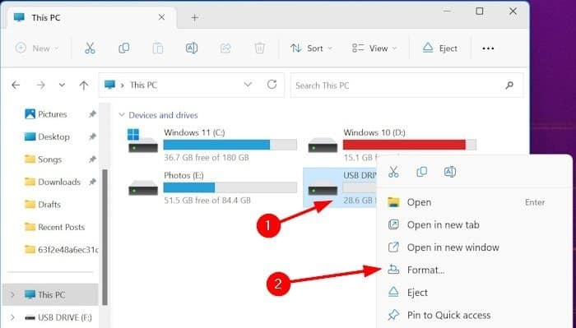This screenshot has width=576, height=328.
Task: Expand the address bar history dropdown
Action: (248, 85)
